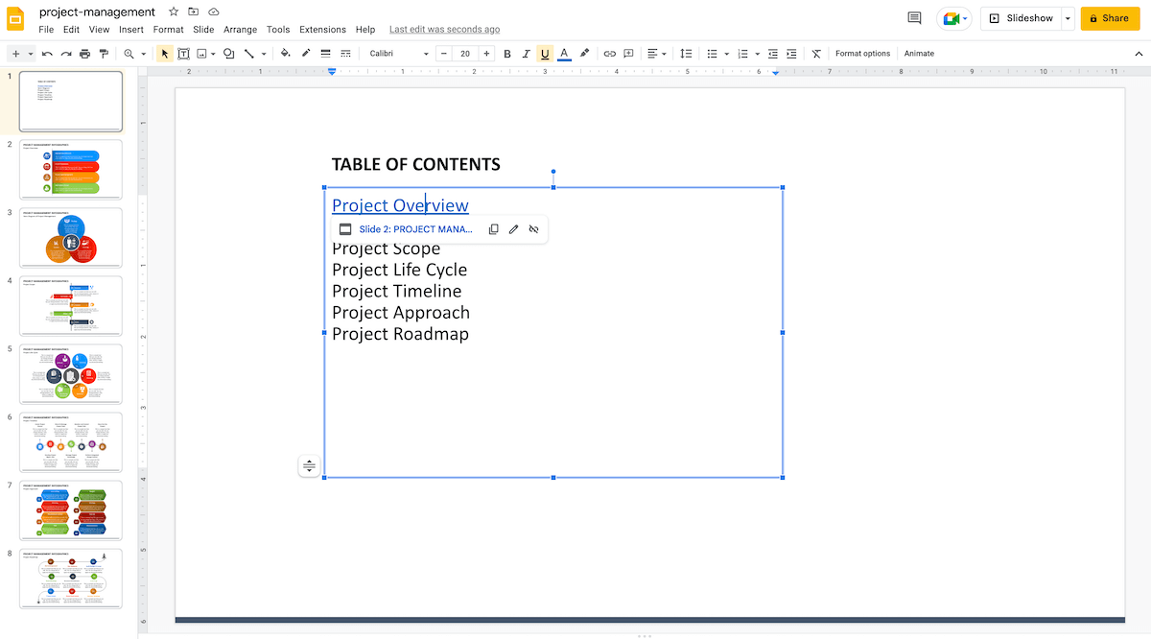Open the Arrange menu
This screenshot has width=1151, height=639.
[240, 30]
